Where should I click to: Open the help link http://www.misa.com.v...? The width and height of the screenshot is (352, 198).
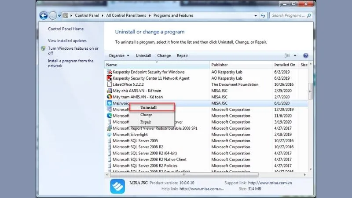[202, 189]
